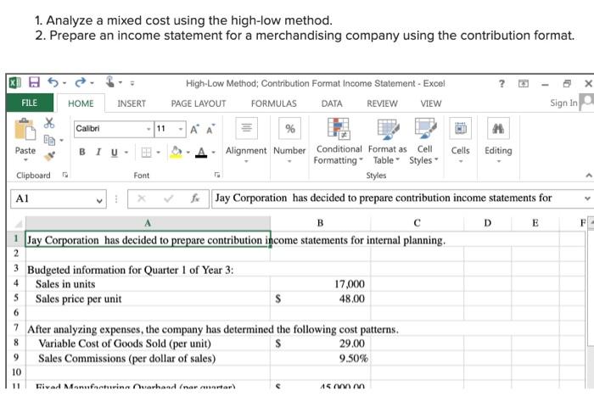Switch to the INSERT tab
594x402 pixels.
[x=132, y=103]
